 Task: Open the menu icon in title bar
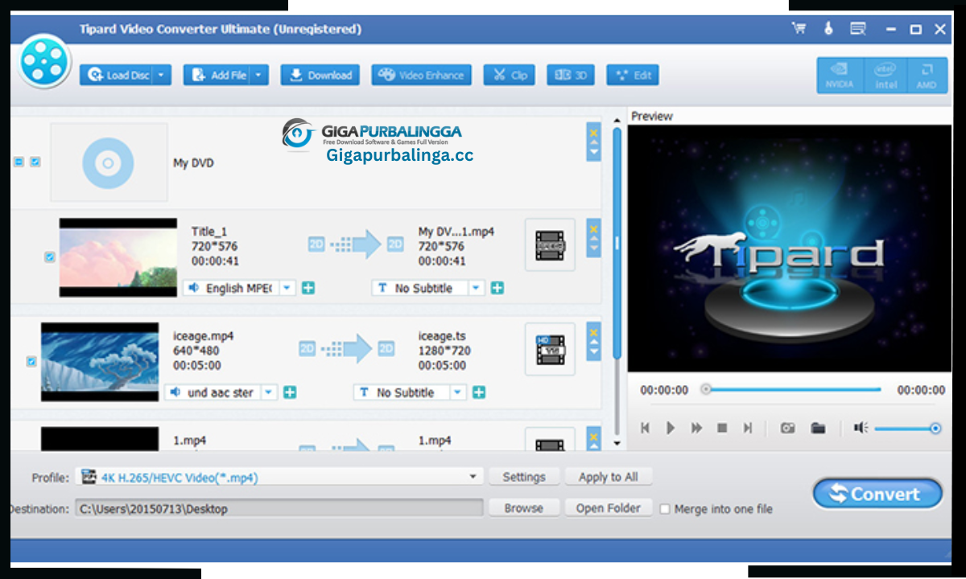click(858, 29)
